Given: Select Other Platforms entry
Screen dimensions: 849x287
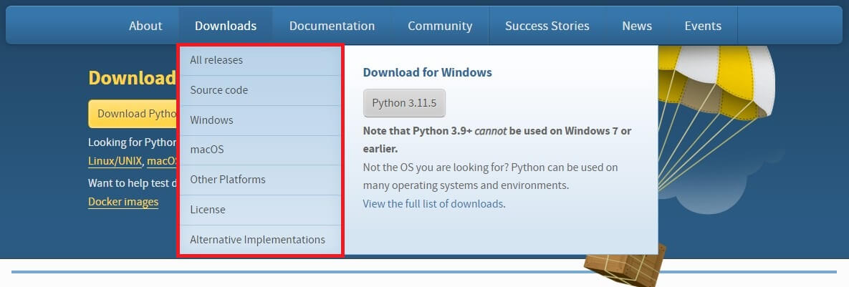Looking at the screenshot, I should tap(260, 180).
